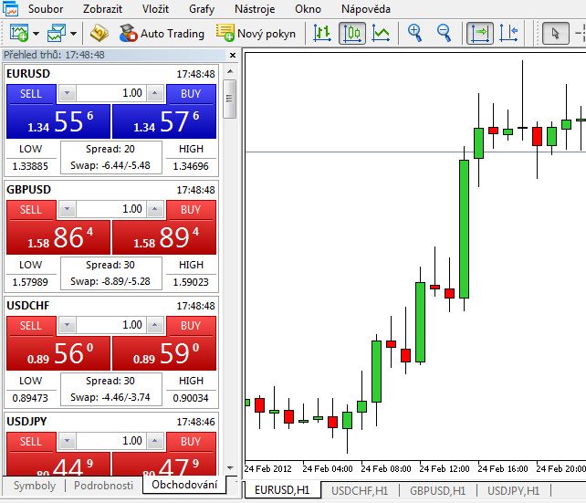Click Nový pokyn new order button
This screenshot has height=503, width=586.
[256, 34]
